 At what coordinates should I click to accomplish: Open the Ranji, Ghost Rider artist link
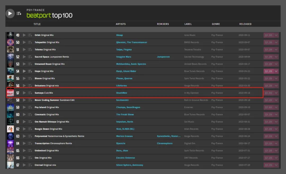click(126, 71)
